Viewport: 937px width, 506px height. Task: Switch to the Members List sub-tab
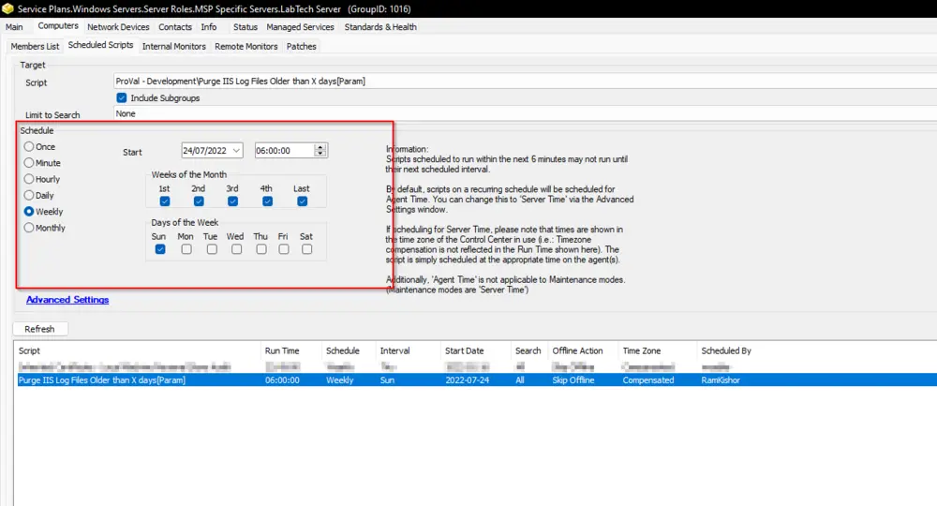(x=35, y=46)
